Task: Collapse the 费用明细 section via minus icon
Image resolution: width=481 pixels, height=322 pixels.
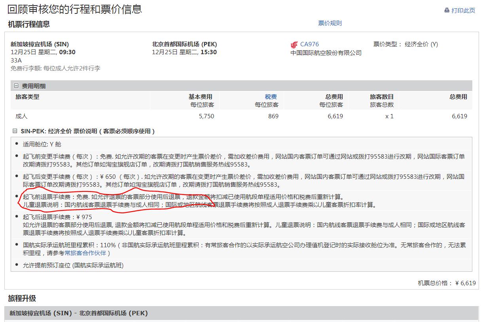Action: tap(16, 86)
